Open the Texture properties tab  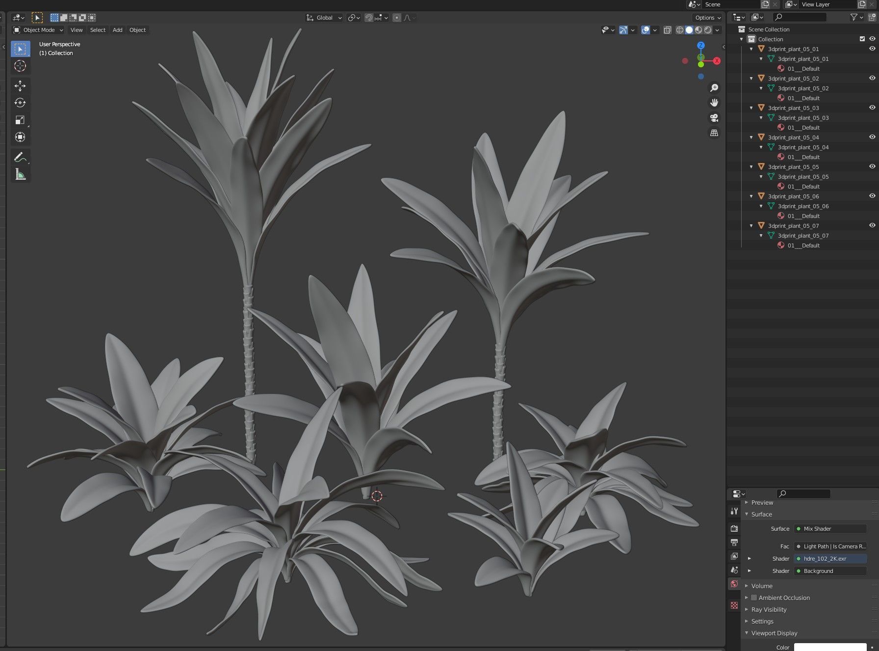coord(734,605)
